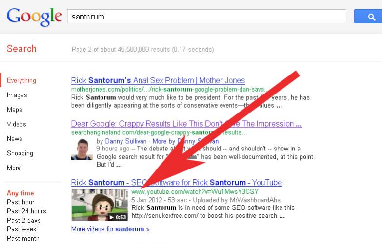
Task: Switch to Images results
Action: 17,95
